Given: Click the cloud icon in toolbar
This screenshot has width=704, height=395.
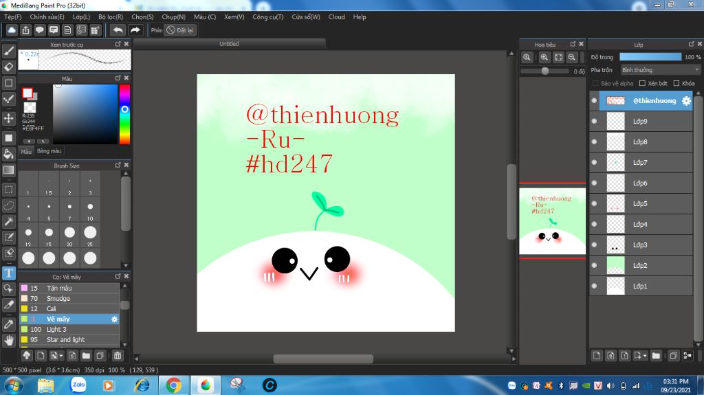Looking at the screenshot, I should tap(12, 30).
